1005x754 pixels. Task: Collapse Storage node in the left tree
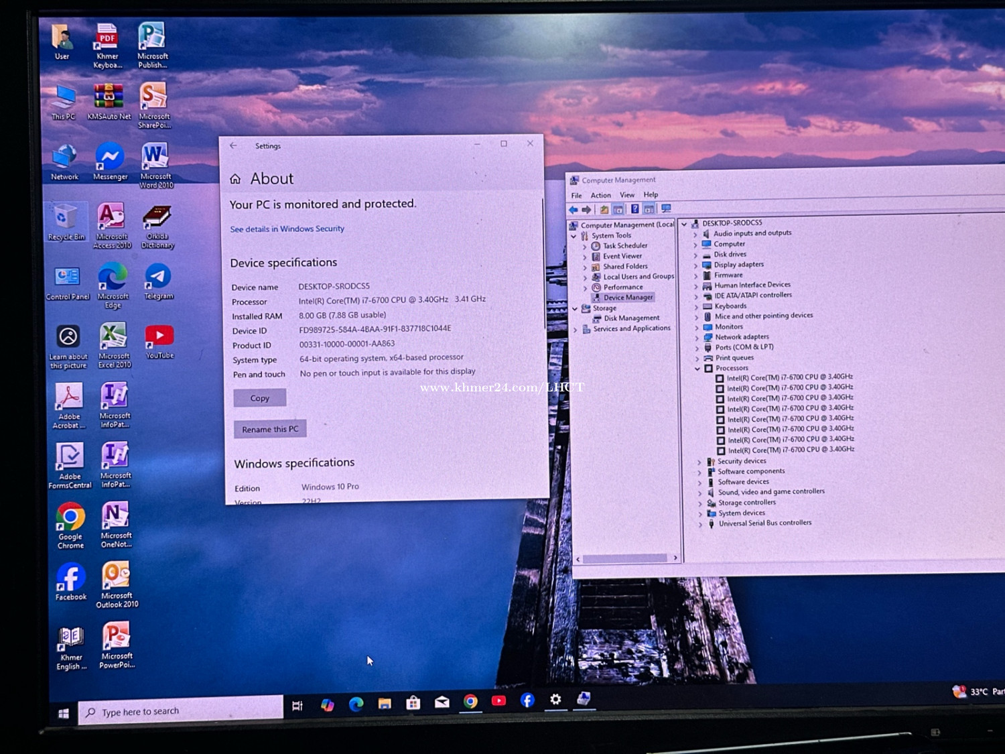[x=575, y=309]
